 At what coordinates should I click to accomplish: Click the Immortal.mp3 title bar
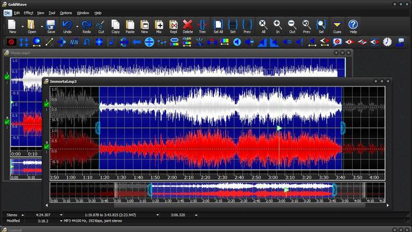click(217, 81)
